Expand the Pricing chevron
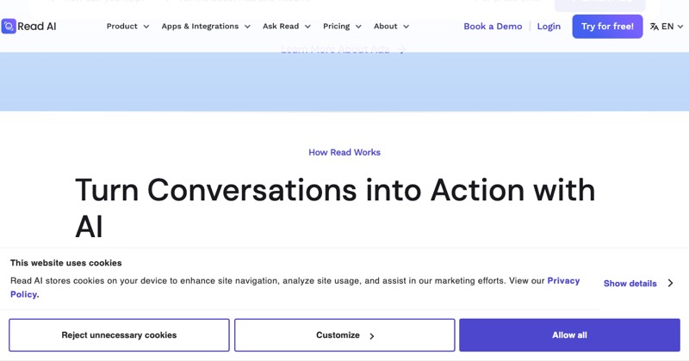This screenshot has height=361, width=689. [x=358, y=27]
